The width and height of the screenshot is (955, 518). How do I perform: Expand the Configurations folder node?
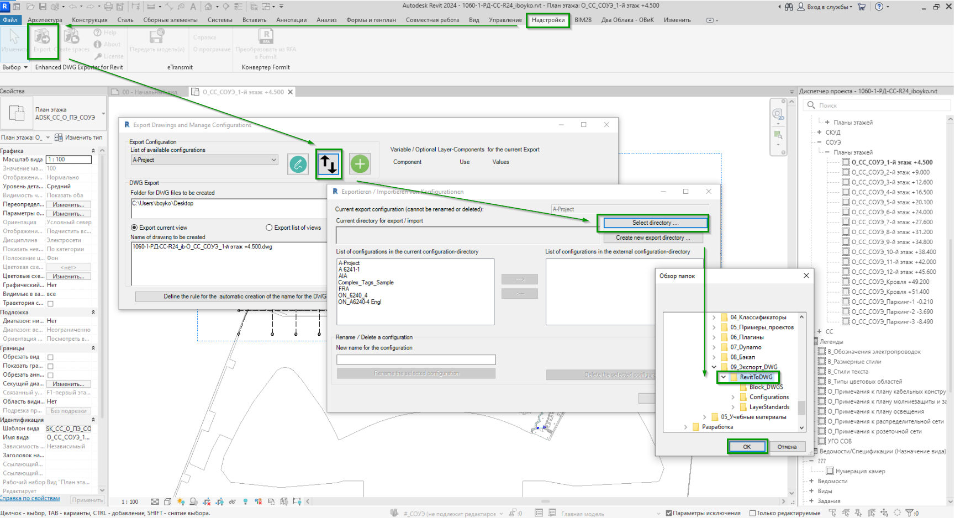(733, 397)
